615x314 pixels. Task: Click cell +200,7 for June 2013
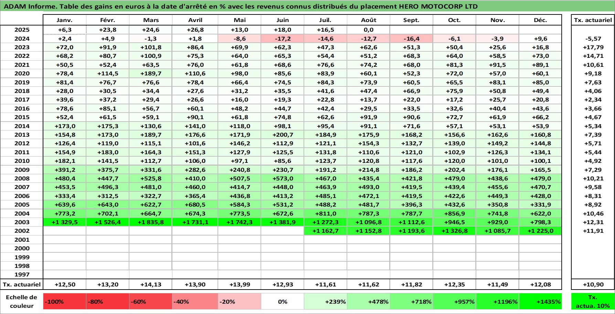point(283,135)
